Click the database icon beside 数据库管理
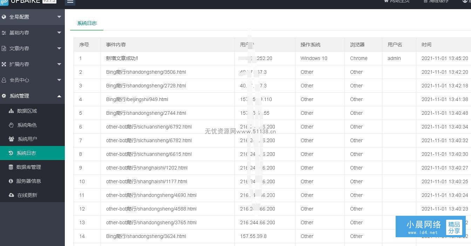471x246 pixels. point(11,167)
